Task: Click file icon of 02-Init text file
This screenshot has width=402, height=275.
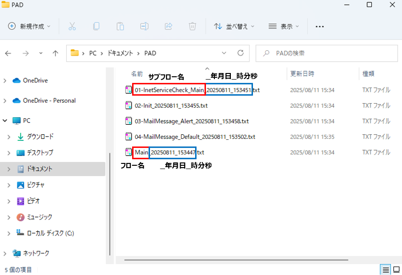Action: tap(128, 105)
